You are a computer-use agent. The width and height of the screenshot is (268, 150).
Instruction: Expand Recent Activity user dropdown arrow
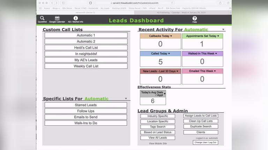223,30
